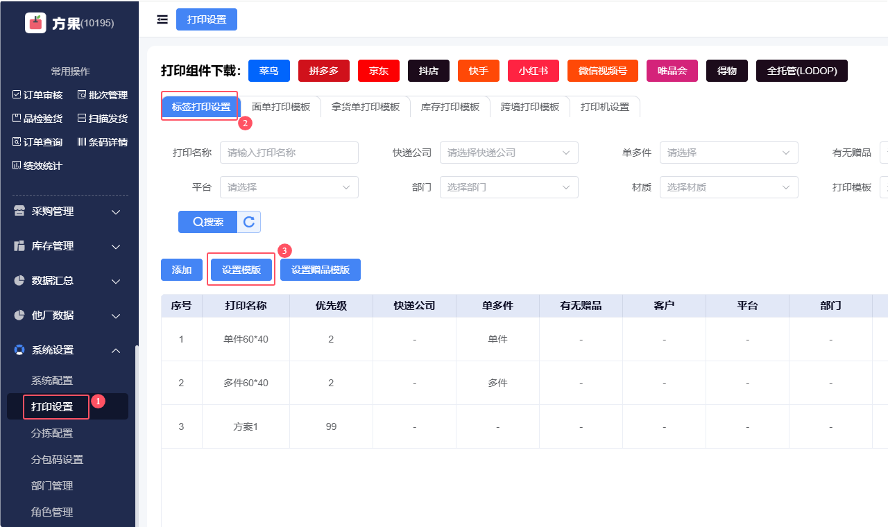Click priority value 99 in 方案1 row

[331, 426]
